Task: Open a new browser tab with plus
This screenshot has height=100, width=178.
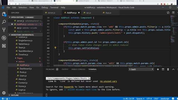Action: pyautogui.click(x=144, y=1)
